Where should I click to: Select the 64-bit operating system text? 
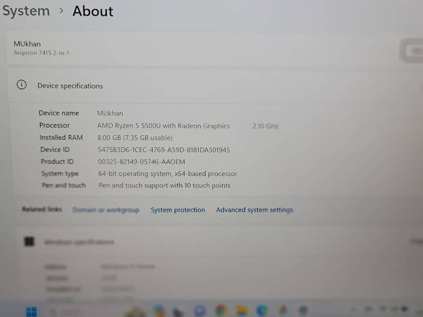[168, 174]
